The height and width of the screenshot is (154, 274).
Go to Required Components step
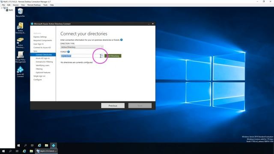pyautogui.click(x=43, y=40)
